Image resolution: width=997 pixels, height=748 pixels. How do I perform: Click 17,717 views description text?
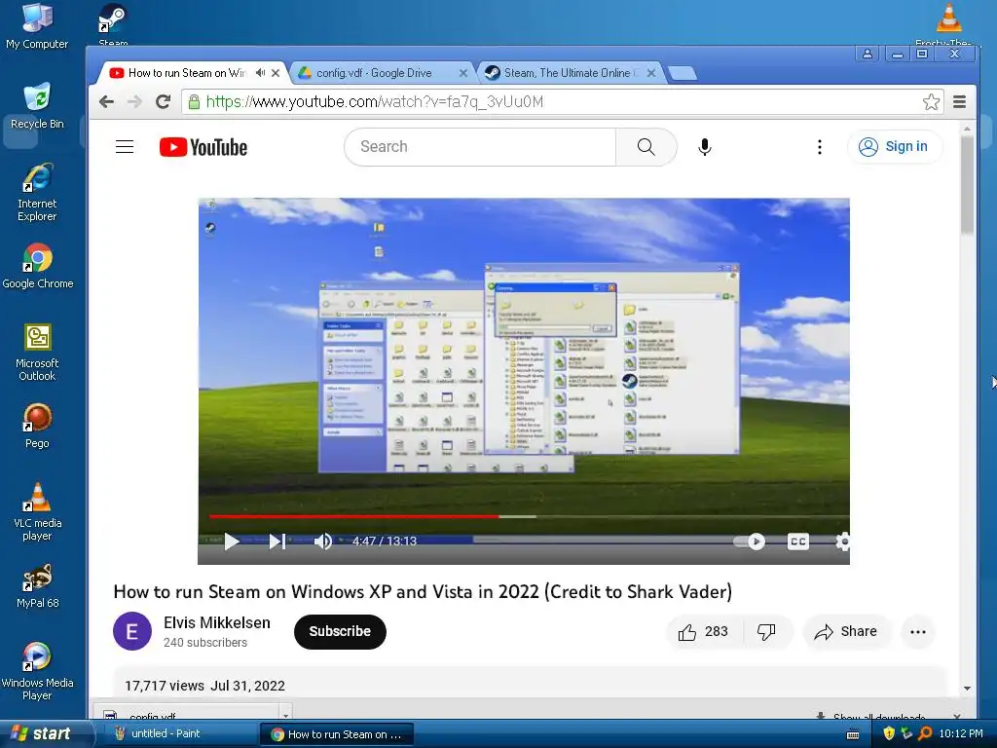(x=204, y=686)
